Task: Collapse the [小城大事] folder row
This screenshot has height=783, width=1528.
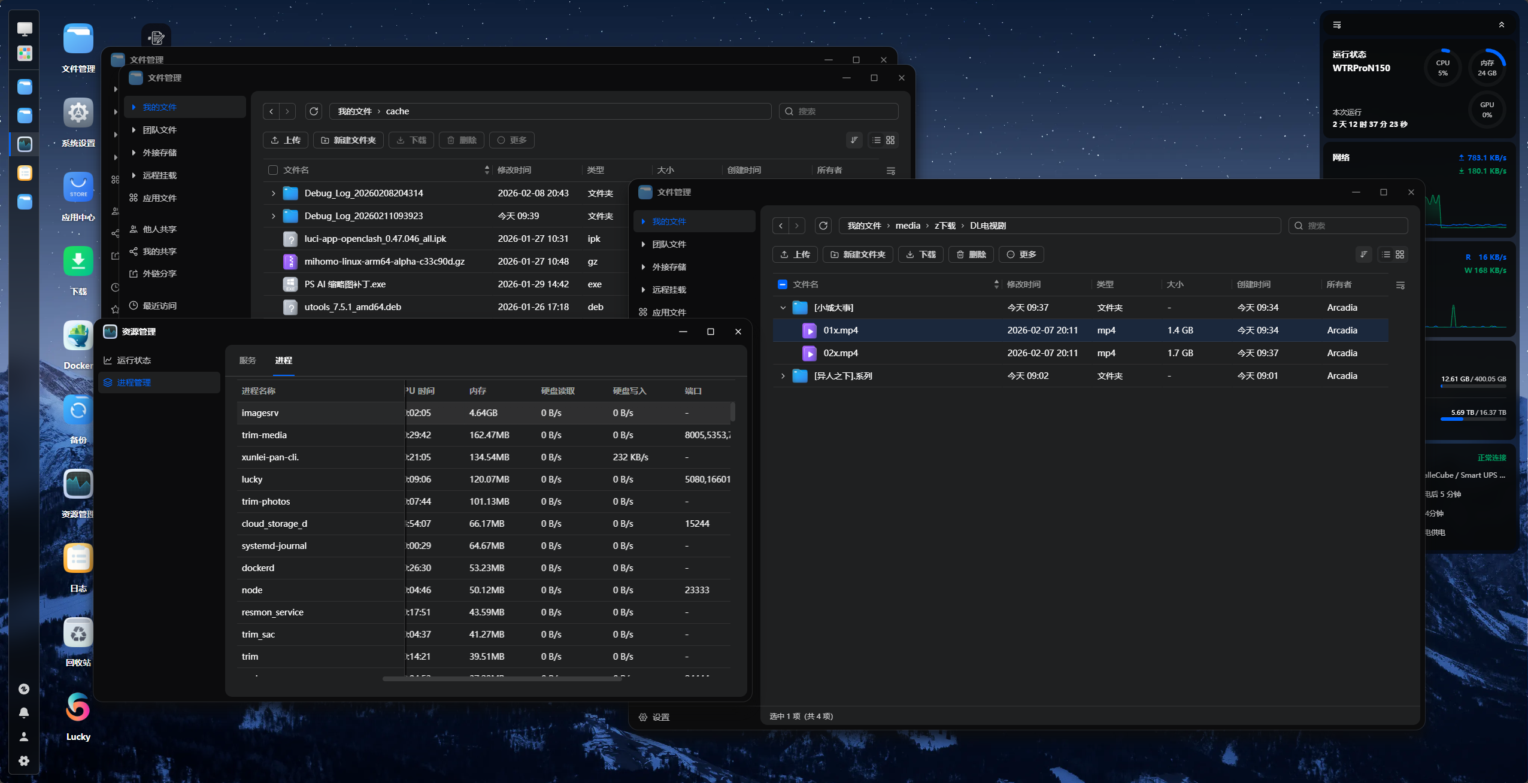Action: point(783,308)
